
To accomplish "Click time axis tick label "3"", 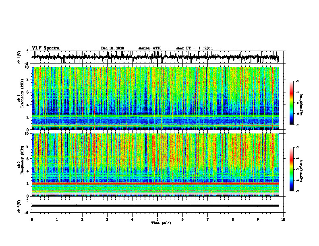I will coord(107,219).
